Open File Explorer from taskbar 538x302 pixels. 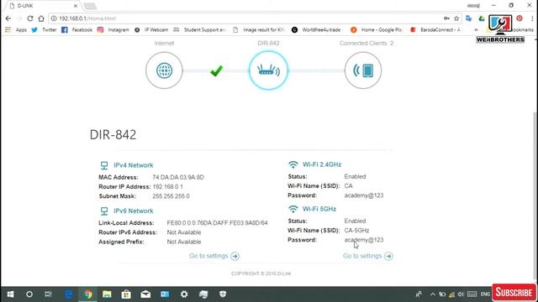coord(107,294)
